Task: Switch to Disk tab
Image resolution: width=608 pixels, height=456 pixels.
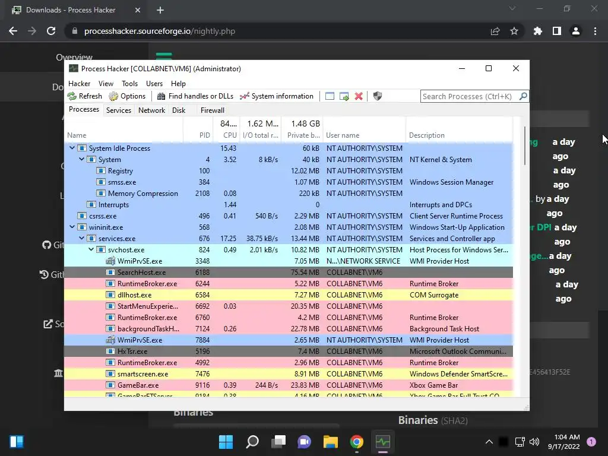Action: (x=179, y=110)
